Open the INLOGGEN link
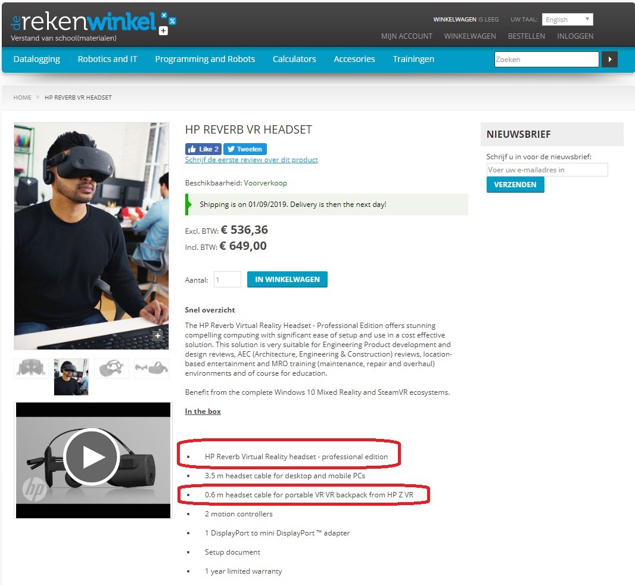This screenshot has height=585, width=635. click(x=575, y=36)
